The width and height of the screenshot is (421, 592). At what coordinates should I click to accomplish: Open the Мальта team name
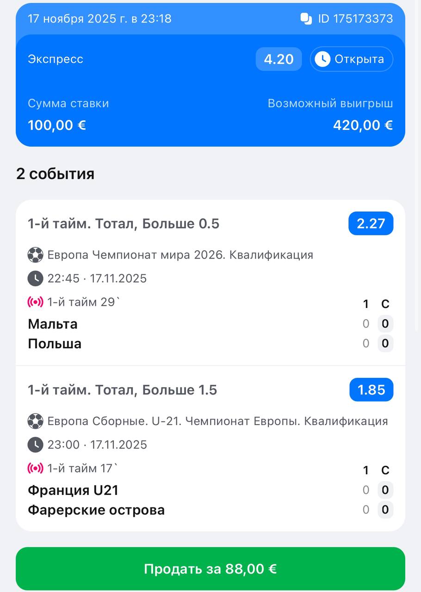[x=53, y=324]
